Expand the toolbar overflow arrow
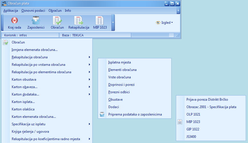The width and height of the screenshot is (248, 143). (x=113, y=22)
